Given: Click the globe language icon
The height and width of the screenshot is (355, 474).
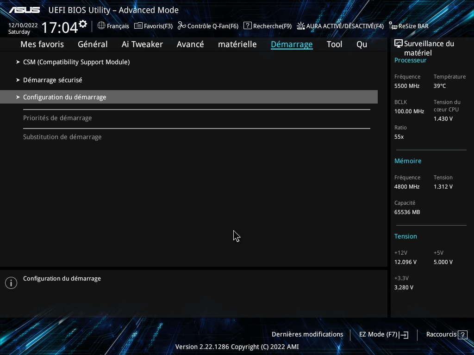Looking at the screenshot, I should tap(101, 26).
